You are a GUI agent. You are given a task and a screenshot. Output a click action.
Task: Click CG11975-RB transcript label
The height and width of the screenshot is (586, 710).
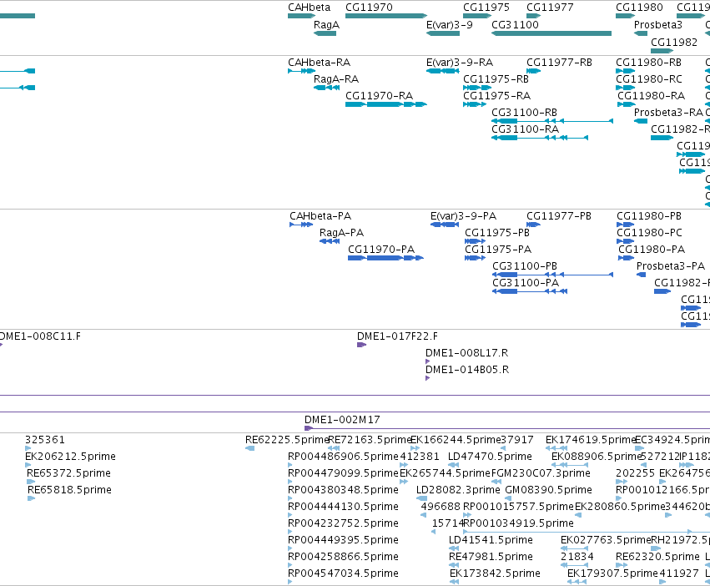pos(496,78)
